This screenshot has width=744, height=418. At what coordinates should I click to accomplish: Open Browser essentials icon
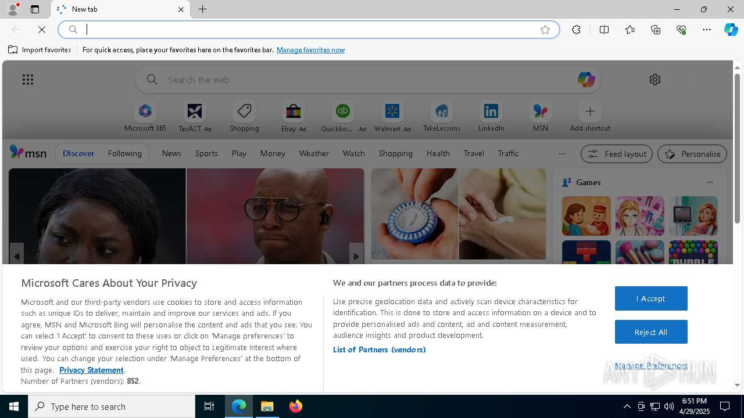[681, 30]
